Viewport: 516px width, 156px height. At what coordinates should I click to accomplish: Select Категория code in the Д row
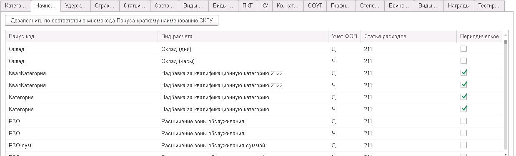click(82, 97)
